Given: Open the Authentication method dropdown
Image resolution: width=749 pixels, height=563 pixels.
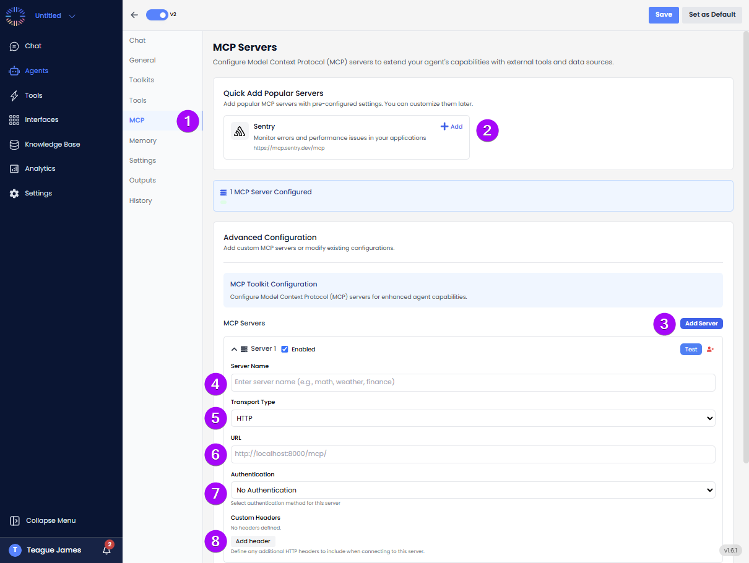Looking at the screenshot, I should point(472,490).
